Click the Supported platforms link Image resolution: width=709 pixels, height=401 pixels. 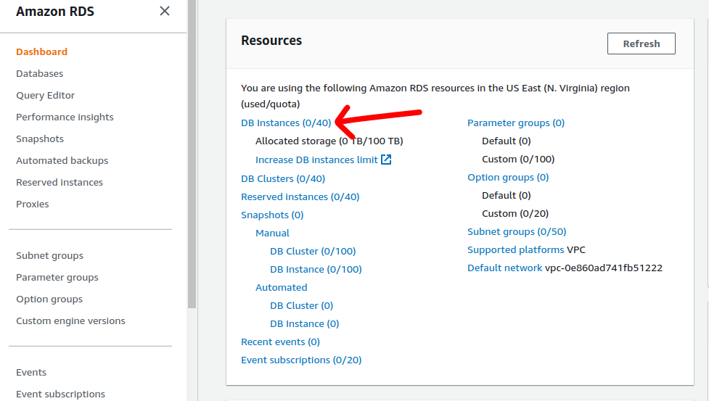point(515,249)
